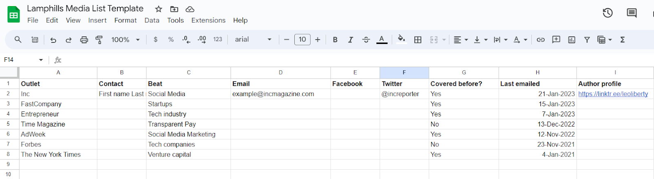This screenshot has width=654, height=179.
Task: Search the menus with magnifier icon
Action: tap(18, 39)
